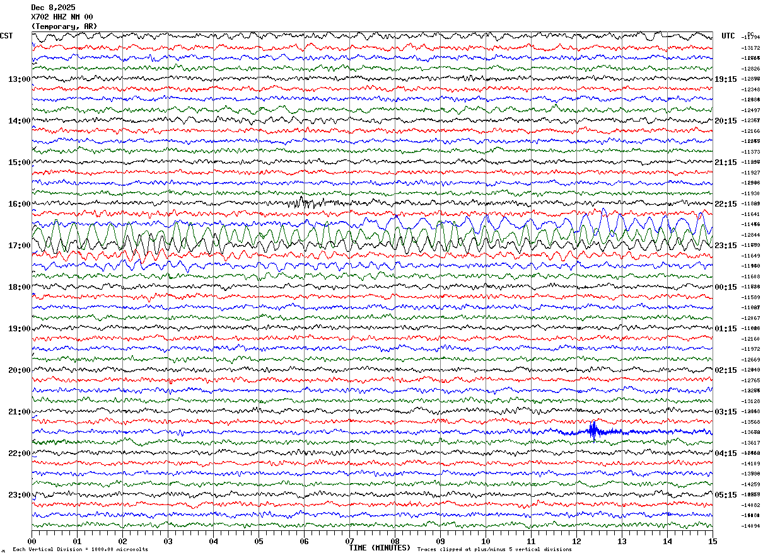Image resolution: width=763 pixels, height=558 pixels.
Task: Click minute tick label 13 on axis
Action: [x=622, y=541]
